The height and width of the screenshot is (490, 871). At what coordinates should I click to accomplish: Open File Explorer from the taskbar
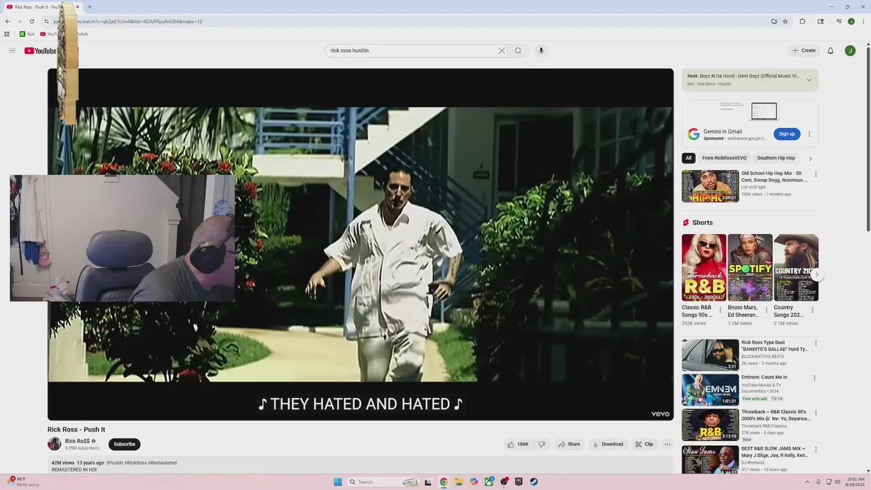[x=459, y=482]
